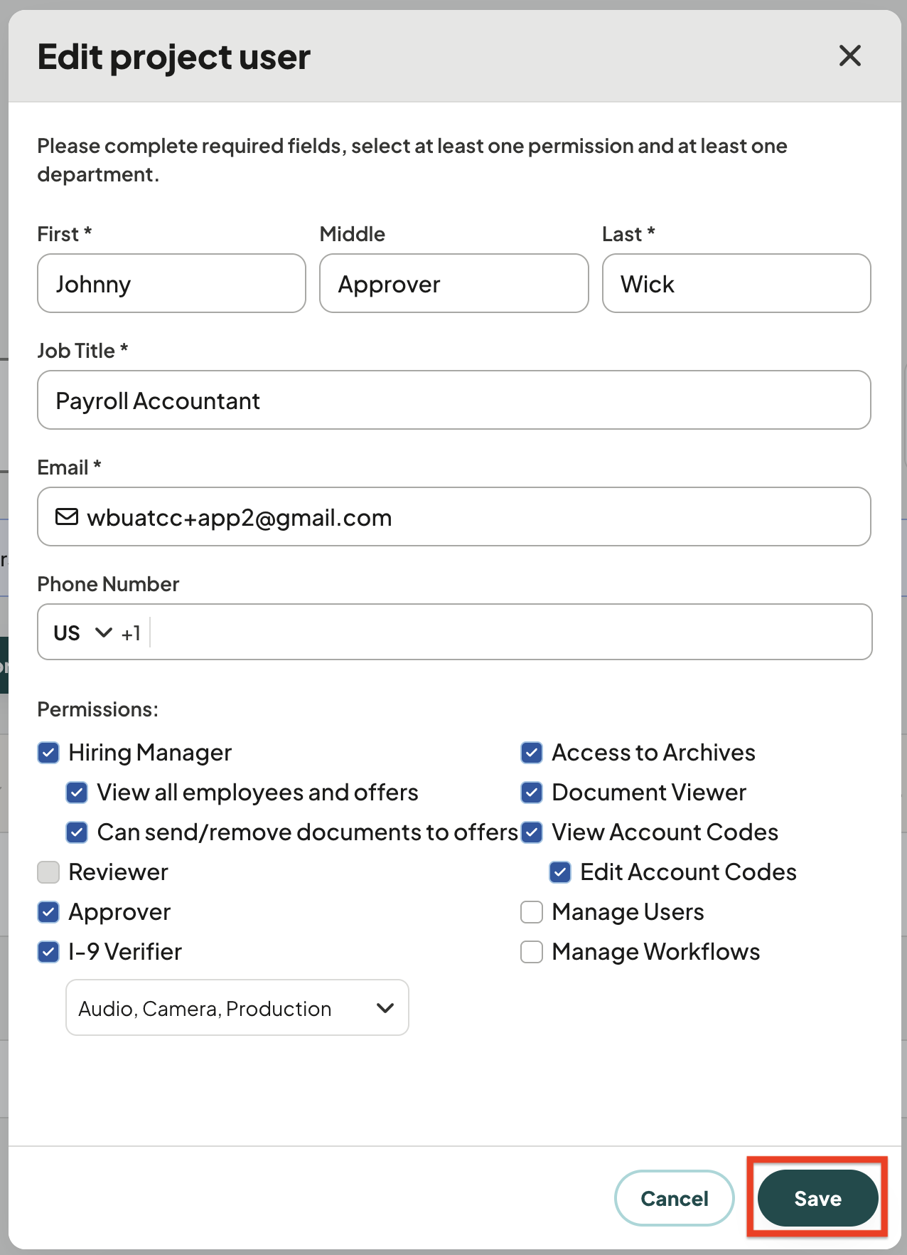This screenshot has height=1255, width=907.
Task: Click the Cancel button
Action: coord(675,1198)
